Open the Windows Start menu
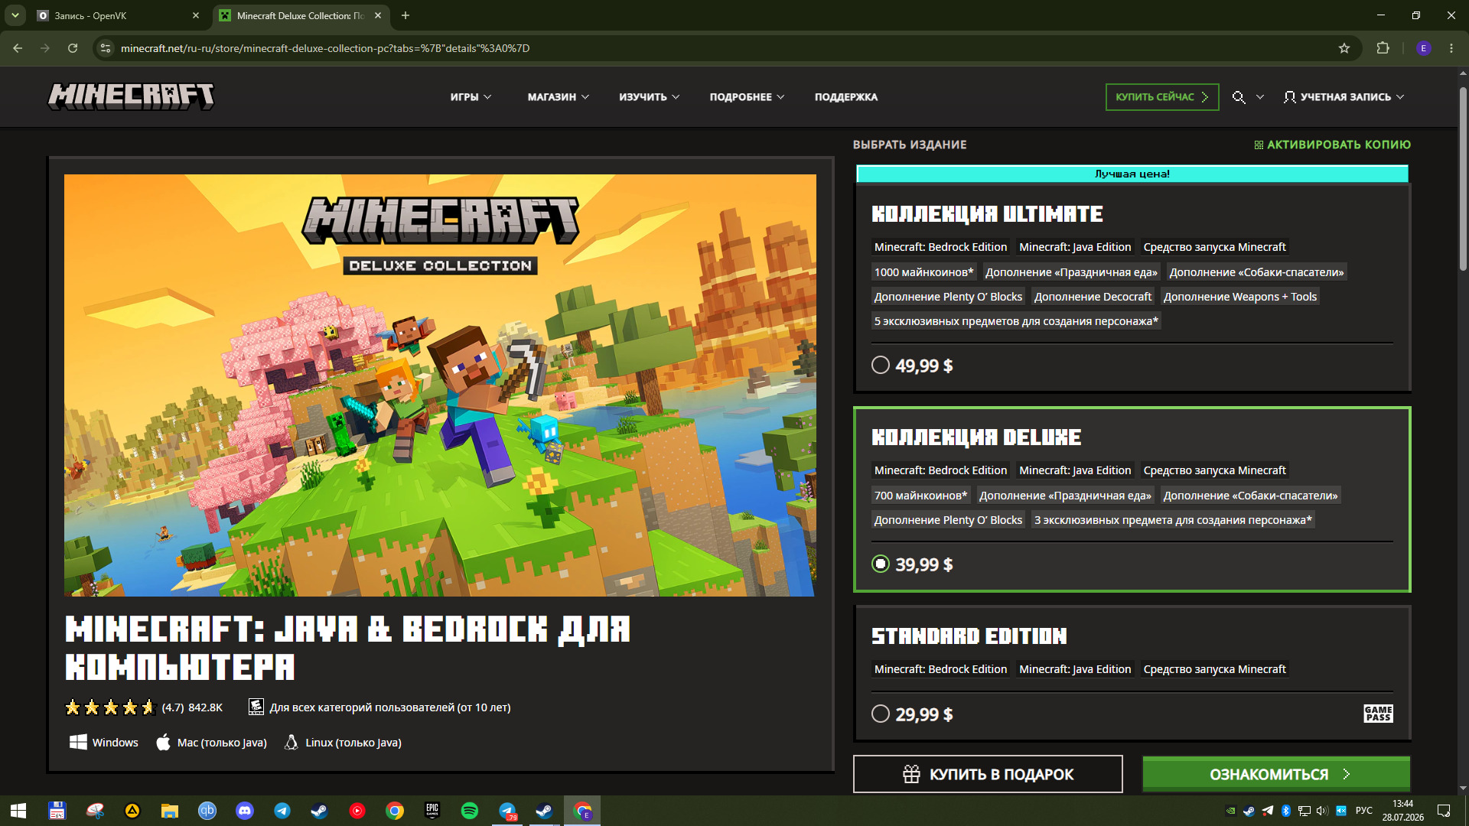This screenshot has width=1469, height=826. (18, 811)
